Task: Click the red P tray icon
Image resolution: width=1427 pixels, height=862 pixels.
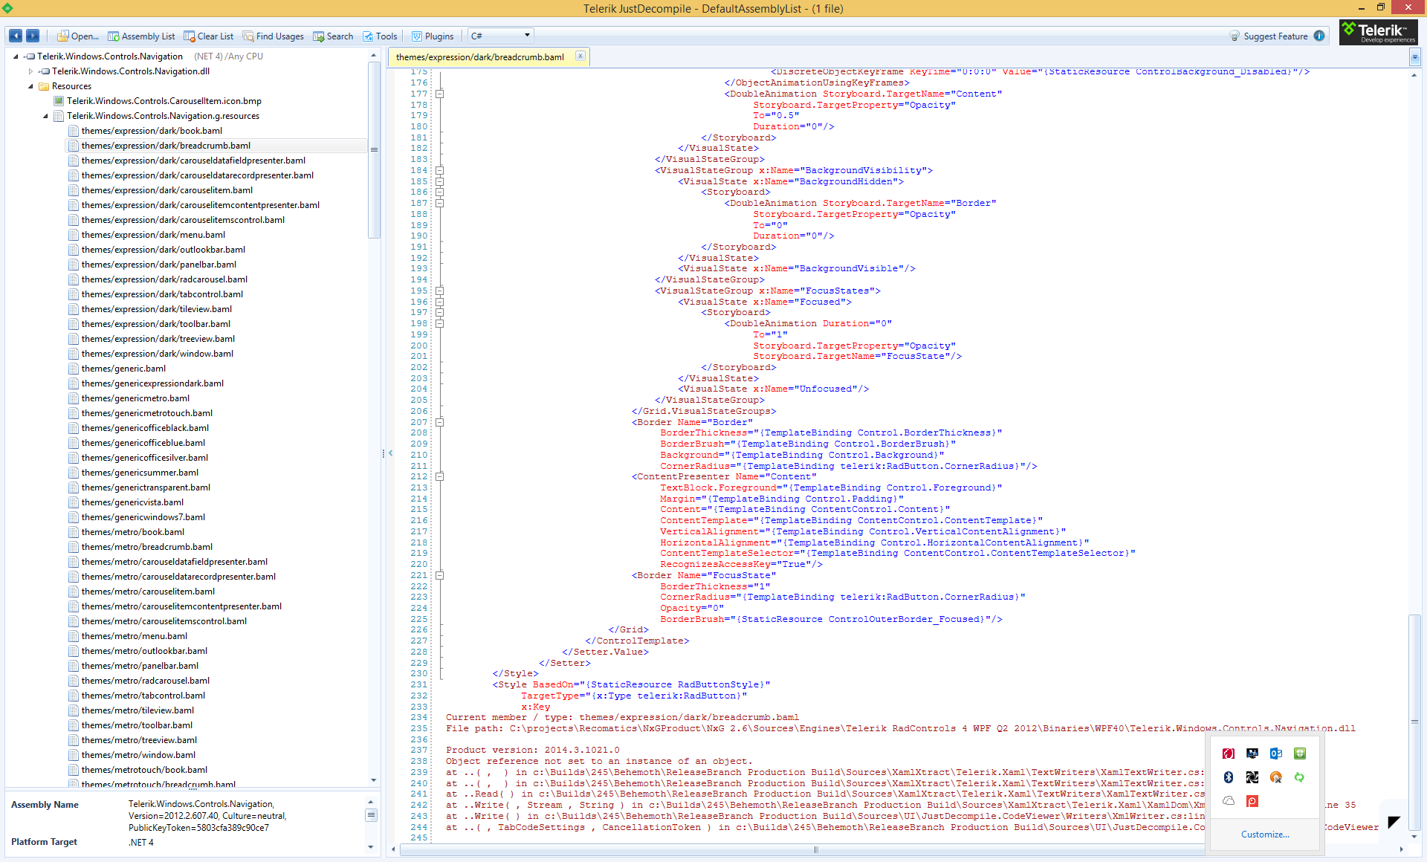Action: [x=1252, y=801]
